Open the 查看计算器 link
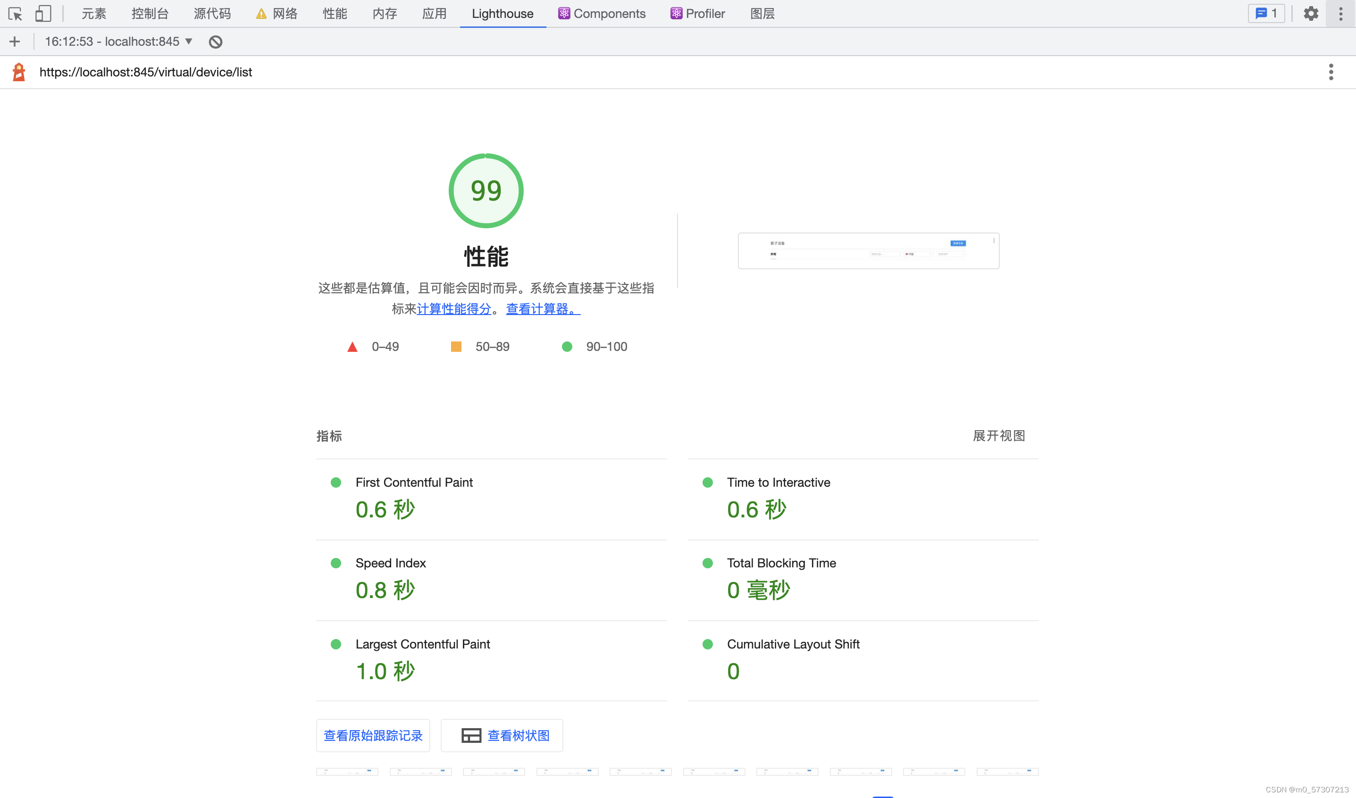The width and height of the screenshot is (1356, 798). [x=543, y=308]
